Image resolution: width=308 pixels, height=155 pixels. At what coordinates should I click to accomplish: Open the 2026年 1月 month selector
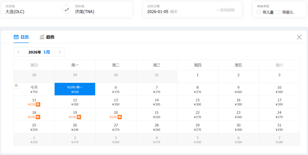[39, 52]
